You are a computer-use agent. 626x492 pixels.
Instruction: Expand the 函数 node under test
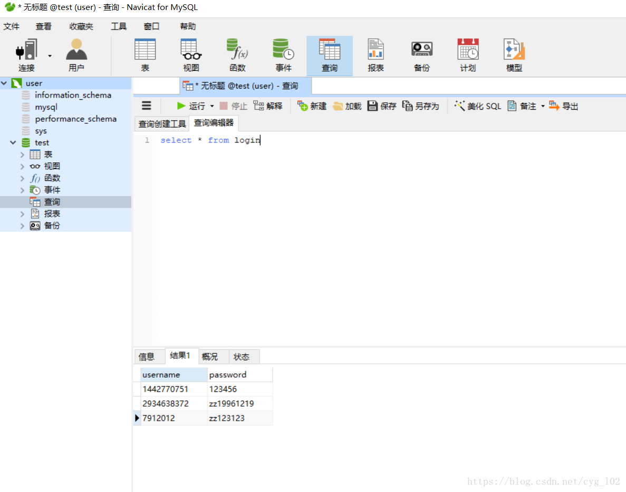pos(22,178)
